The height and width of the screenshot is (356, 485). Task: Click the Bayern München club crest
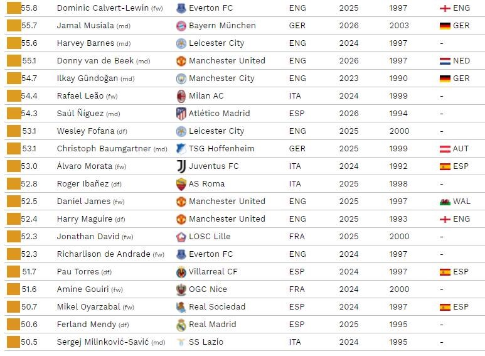coord(181,26)
